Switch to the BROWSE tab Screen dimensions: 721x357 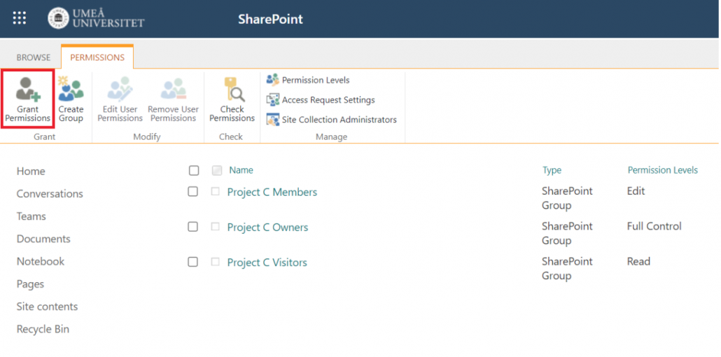click(34, 57)
